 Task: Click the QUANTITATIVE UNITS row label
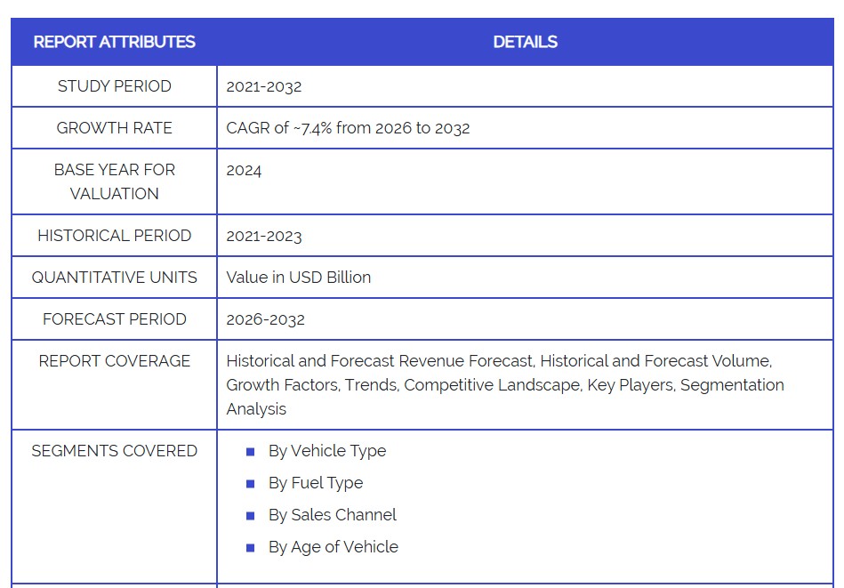pyautogui.click(x=114, y=278)
